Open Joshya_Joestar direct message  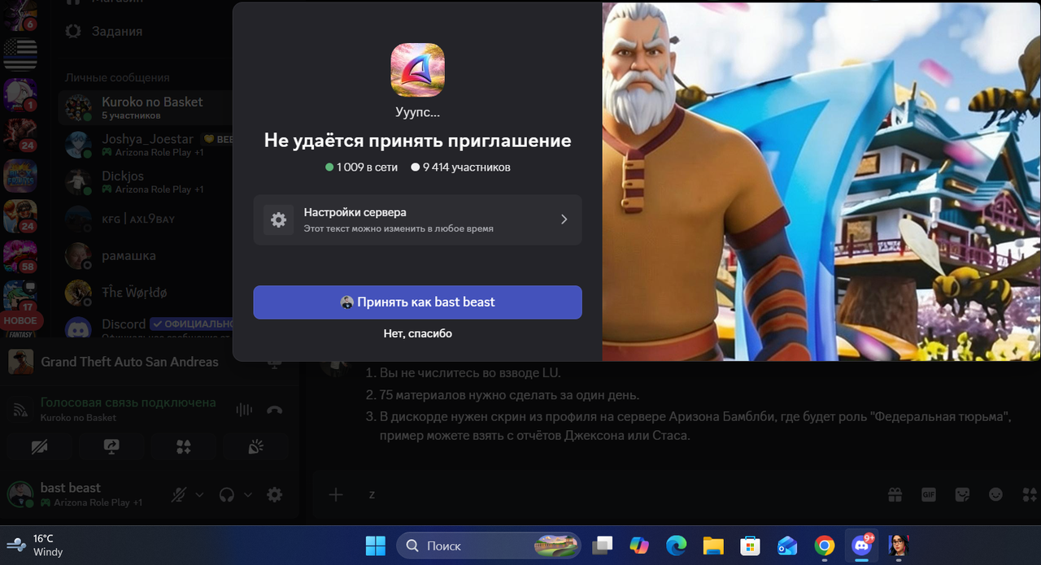(x=146, y=145)
